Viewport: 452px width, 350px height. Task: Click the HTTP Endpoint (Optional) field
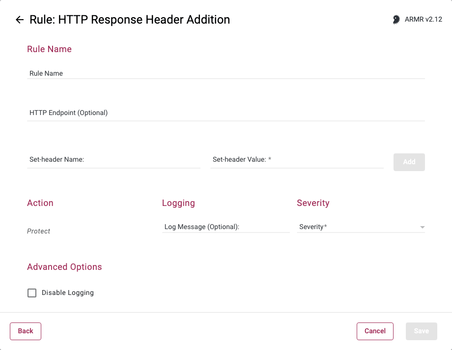226,113
